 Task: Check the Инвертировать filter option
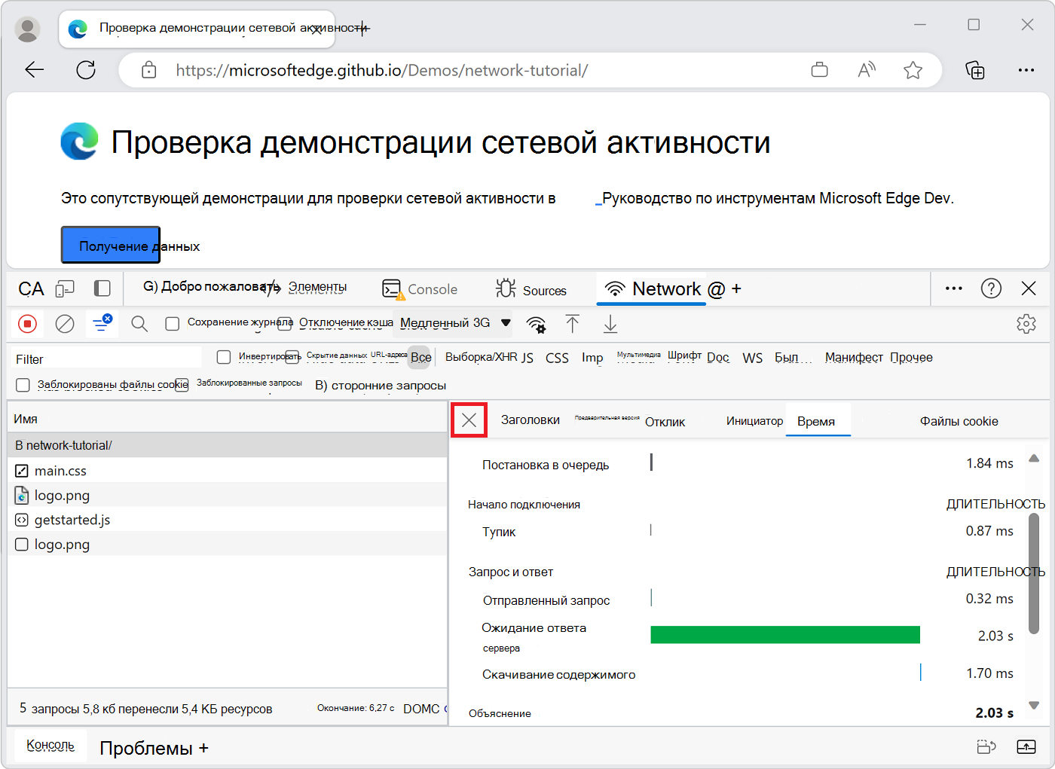224,356
